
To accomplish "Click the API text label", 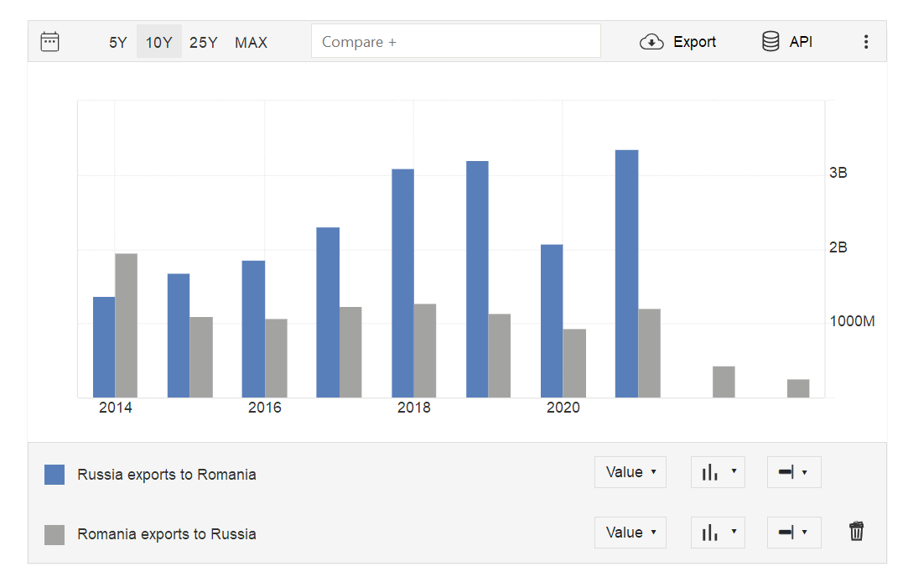I will 801,42.
